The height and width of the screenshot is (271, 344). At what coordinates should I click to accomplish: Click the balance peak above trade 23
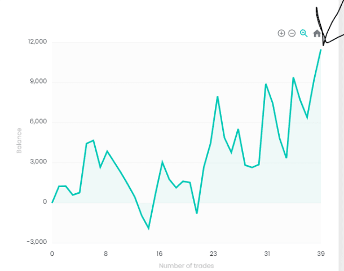coord(218,97)
